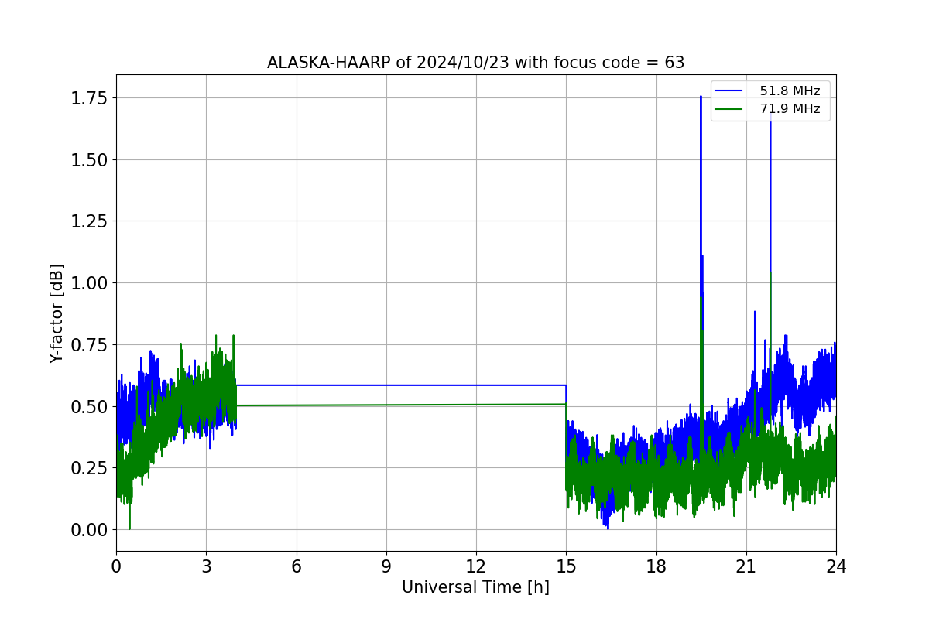Click the green line sample in legend
This screenshot has width=929, height=619.
click(728, 109)
